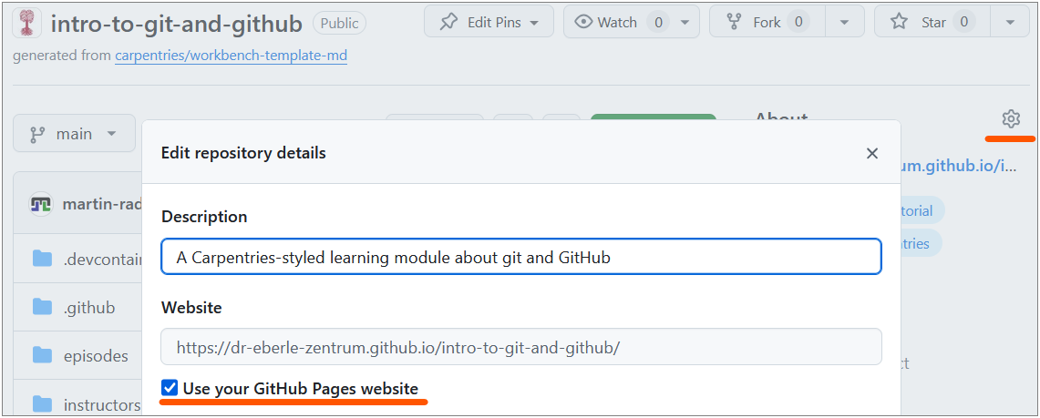
Task: Click the instructors folder icon
Action: click(x=42, y=403)
